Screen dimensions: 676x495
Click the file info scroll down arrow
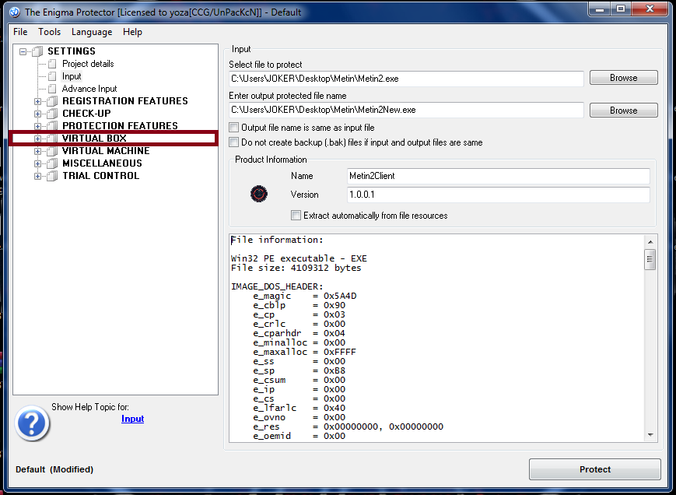click(650, 435)
